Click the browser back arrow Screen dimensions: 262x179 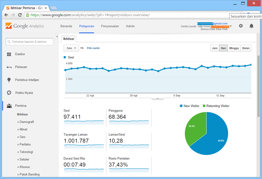[x=6, y=15]
